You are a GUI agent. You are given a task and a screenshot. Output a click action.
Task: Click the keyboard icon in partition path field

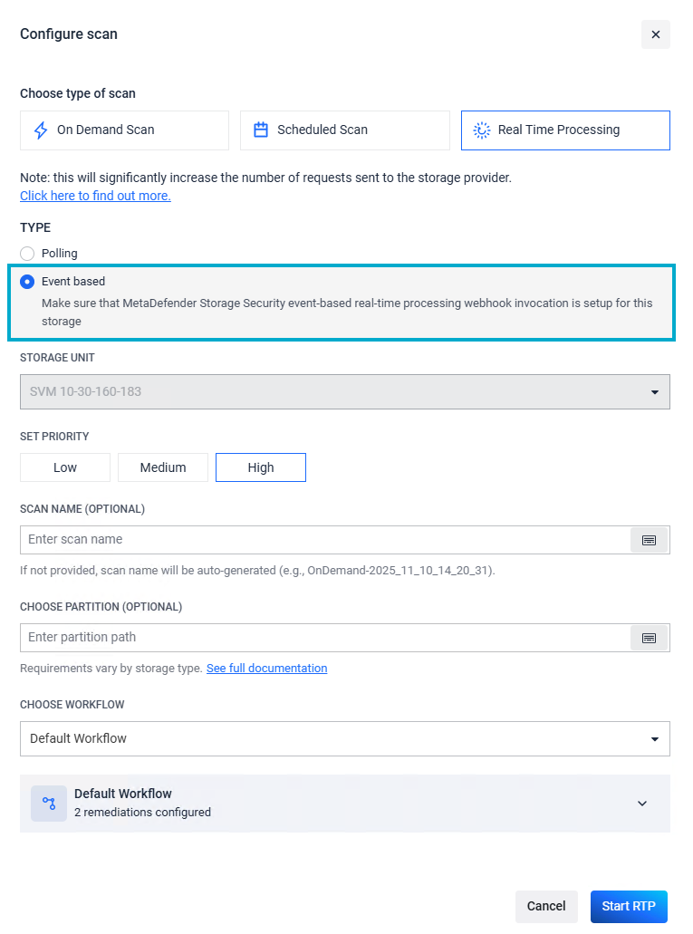(649, 638)
